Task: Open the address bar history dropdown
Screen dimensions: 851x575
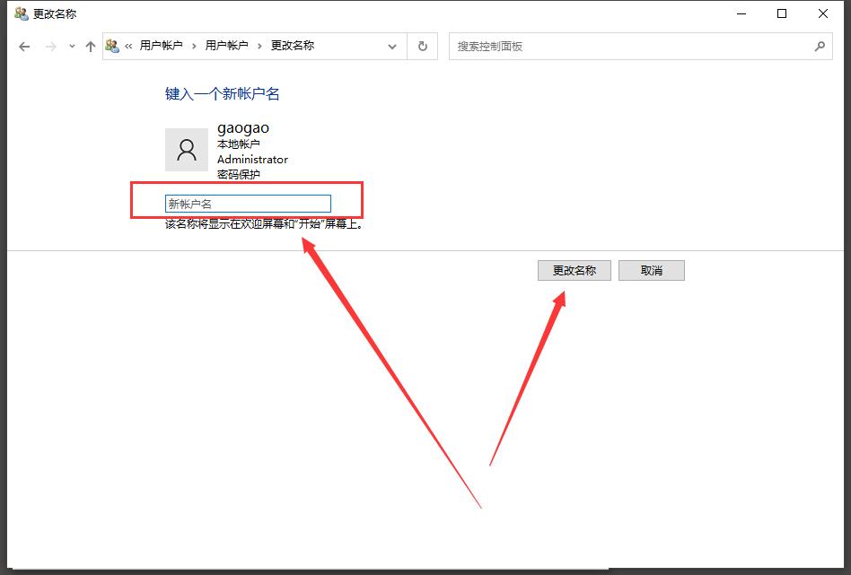Action: coord(391,46)
